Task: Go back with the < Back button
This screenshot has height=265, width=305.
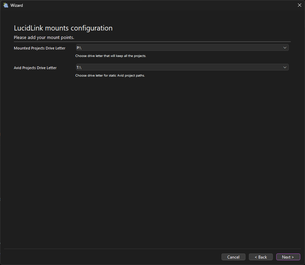Action: pyautogui.click(x=261, y=257)
